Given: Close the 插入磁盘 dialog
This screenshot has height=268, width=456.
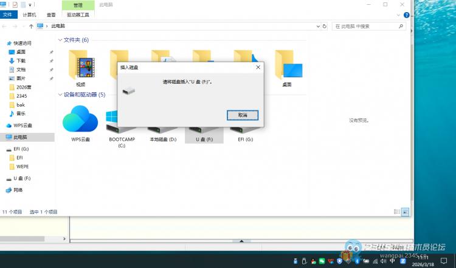Looking at the screenshot, I should click(258, 67).
